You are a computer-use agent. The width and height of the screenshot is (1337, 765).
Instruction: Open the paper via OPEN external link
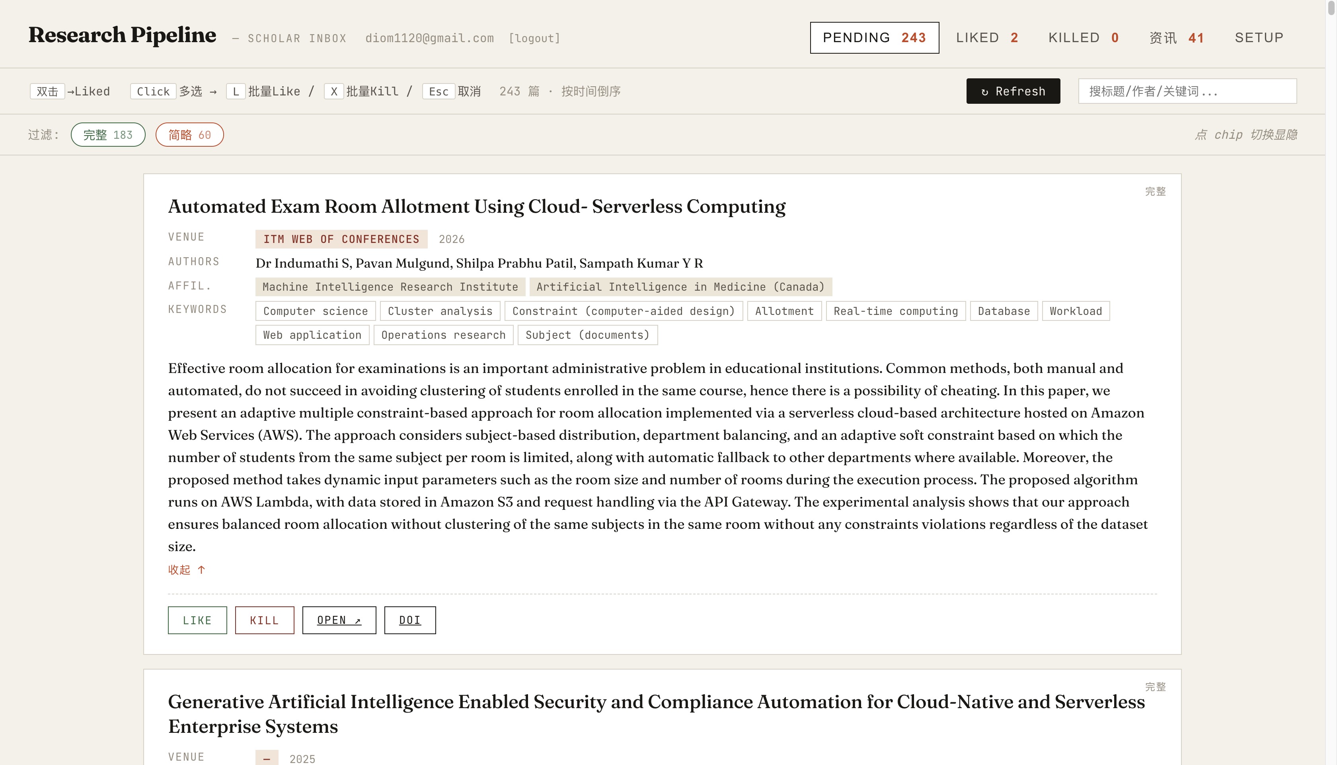(x=339, y=620)
